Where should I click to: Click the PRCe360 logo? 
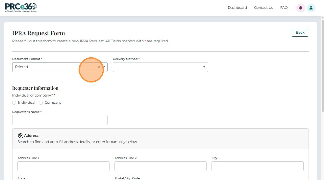pos(21,8)
